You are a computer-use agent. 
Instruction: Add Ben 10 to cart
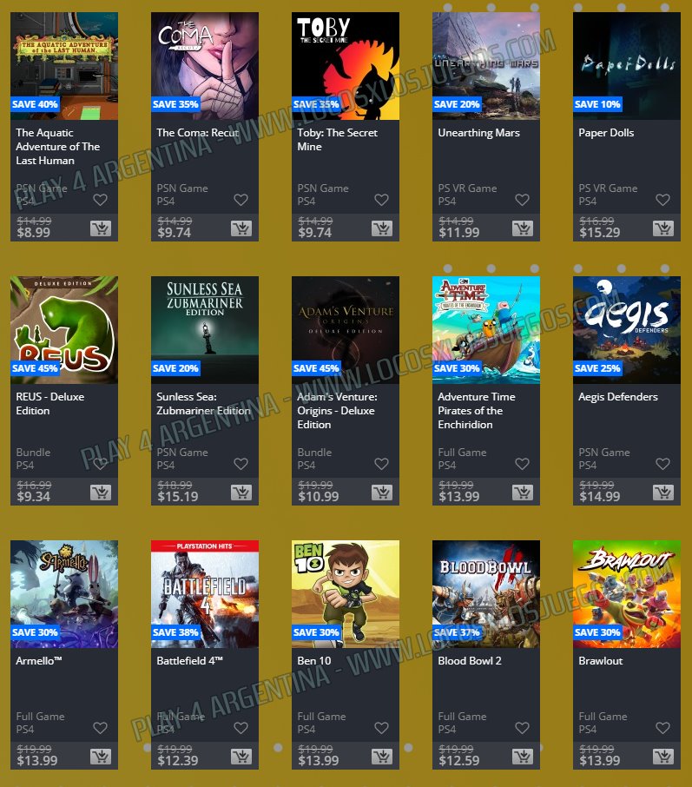(382, 757)
